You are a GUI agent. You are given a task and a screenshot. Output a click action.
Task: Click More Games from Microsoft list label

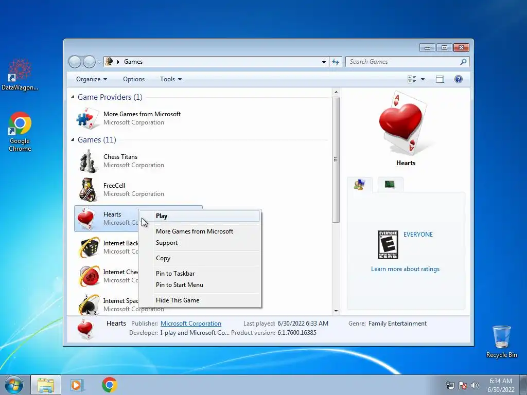point(142,114)
